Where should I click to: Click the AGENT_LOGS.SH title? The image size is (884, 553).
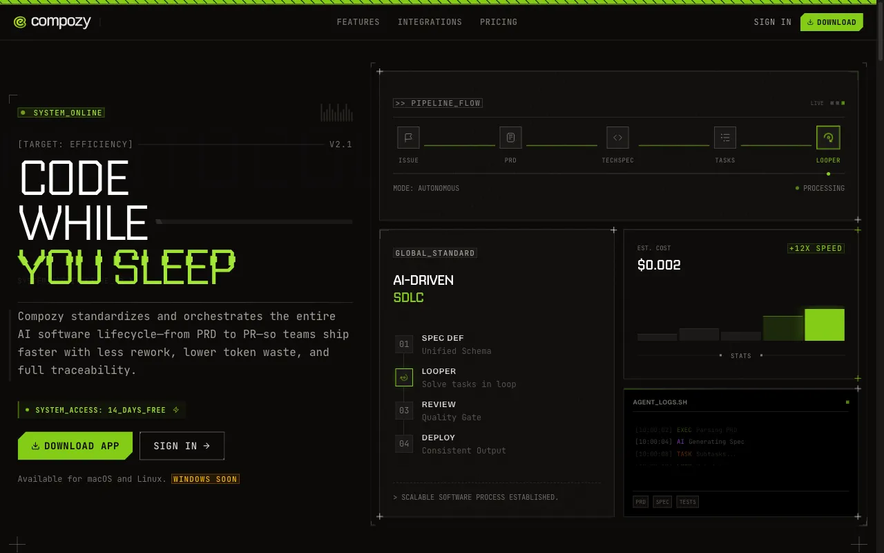pyautogui.click(x=660, y=402)
